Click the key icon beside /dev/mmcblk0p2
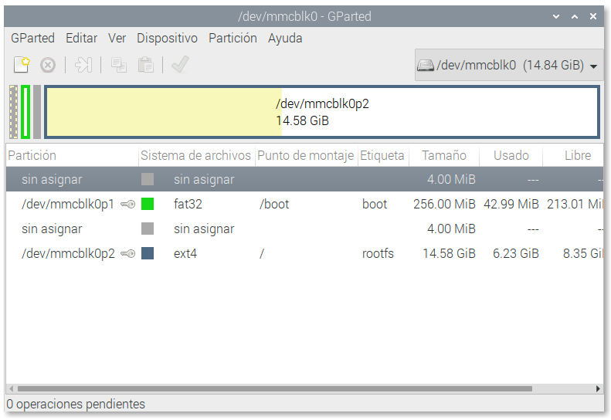 coord(128,253)
